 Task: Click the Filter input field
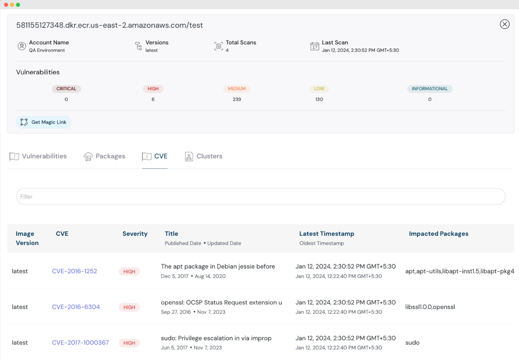(260, 196)
